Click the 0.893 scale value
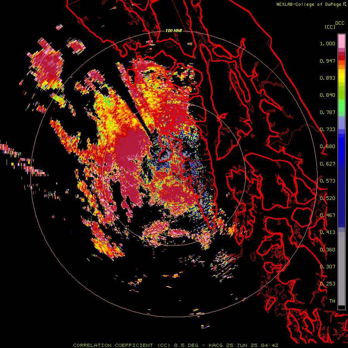Screen dimensions: 348x348 [328, 78]
